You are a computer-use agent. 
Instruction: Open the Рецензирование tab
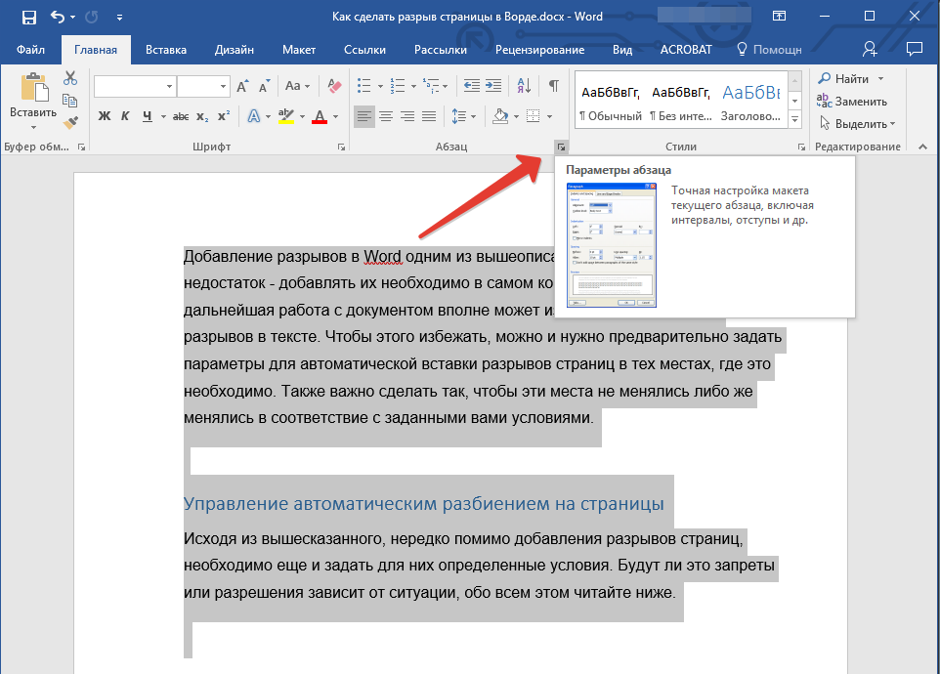(539, 50)
